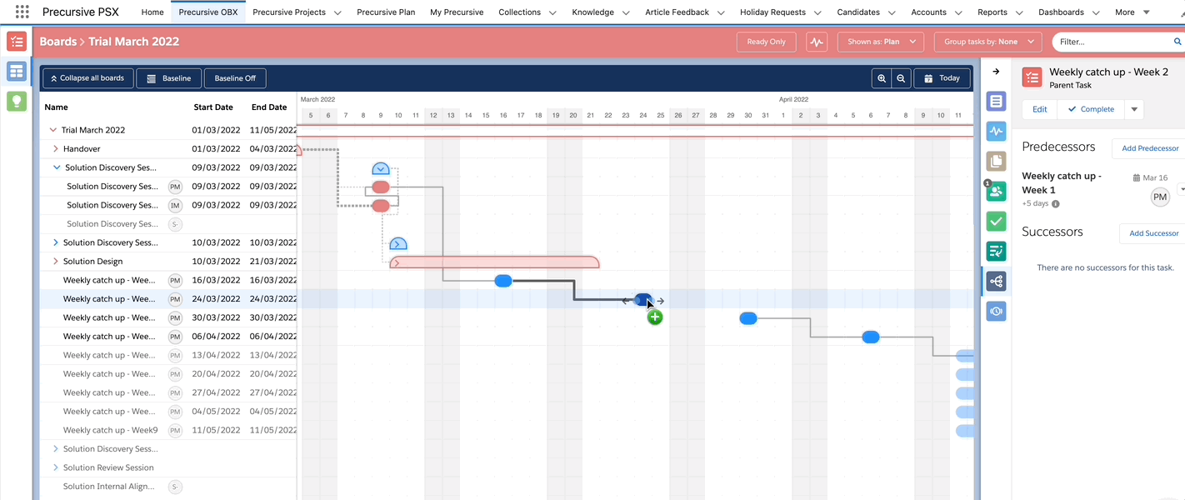Screen dimensions: 1185x500
Task: Turn Baseline Off
Action: (234, 77)
